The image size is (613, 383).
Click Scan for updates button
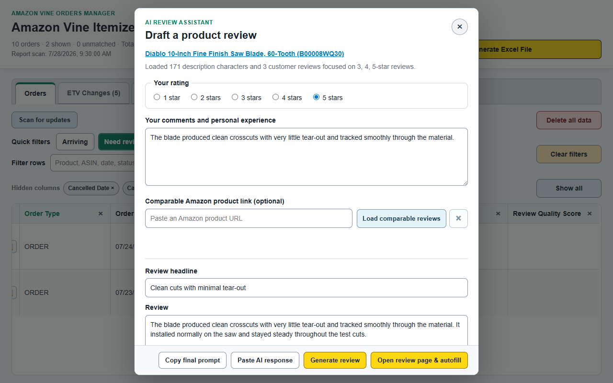pos(45,120)
